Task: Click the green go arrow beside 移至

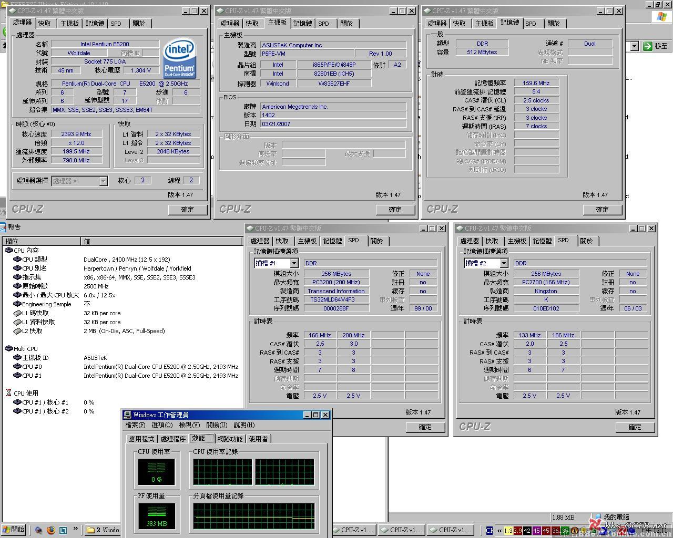Action: point(647,46)
